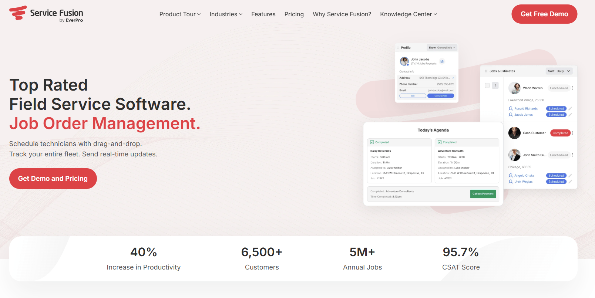Click the John Jacobs profile avatar
The width and height of the screenshot is (595, 298).
coord(404,61)
